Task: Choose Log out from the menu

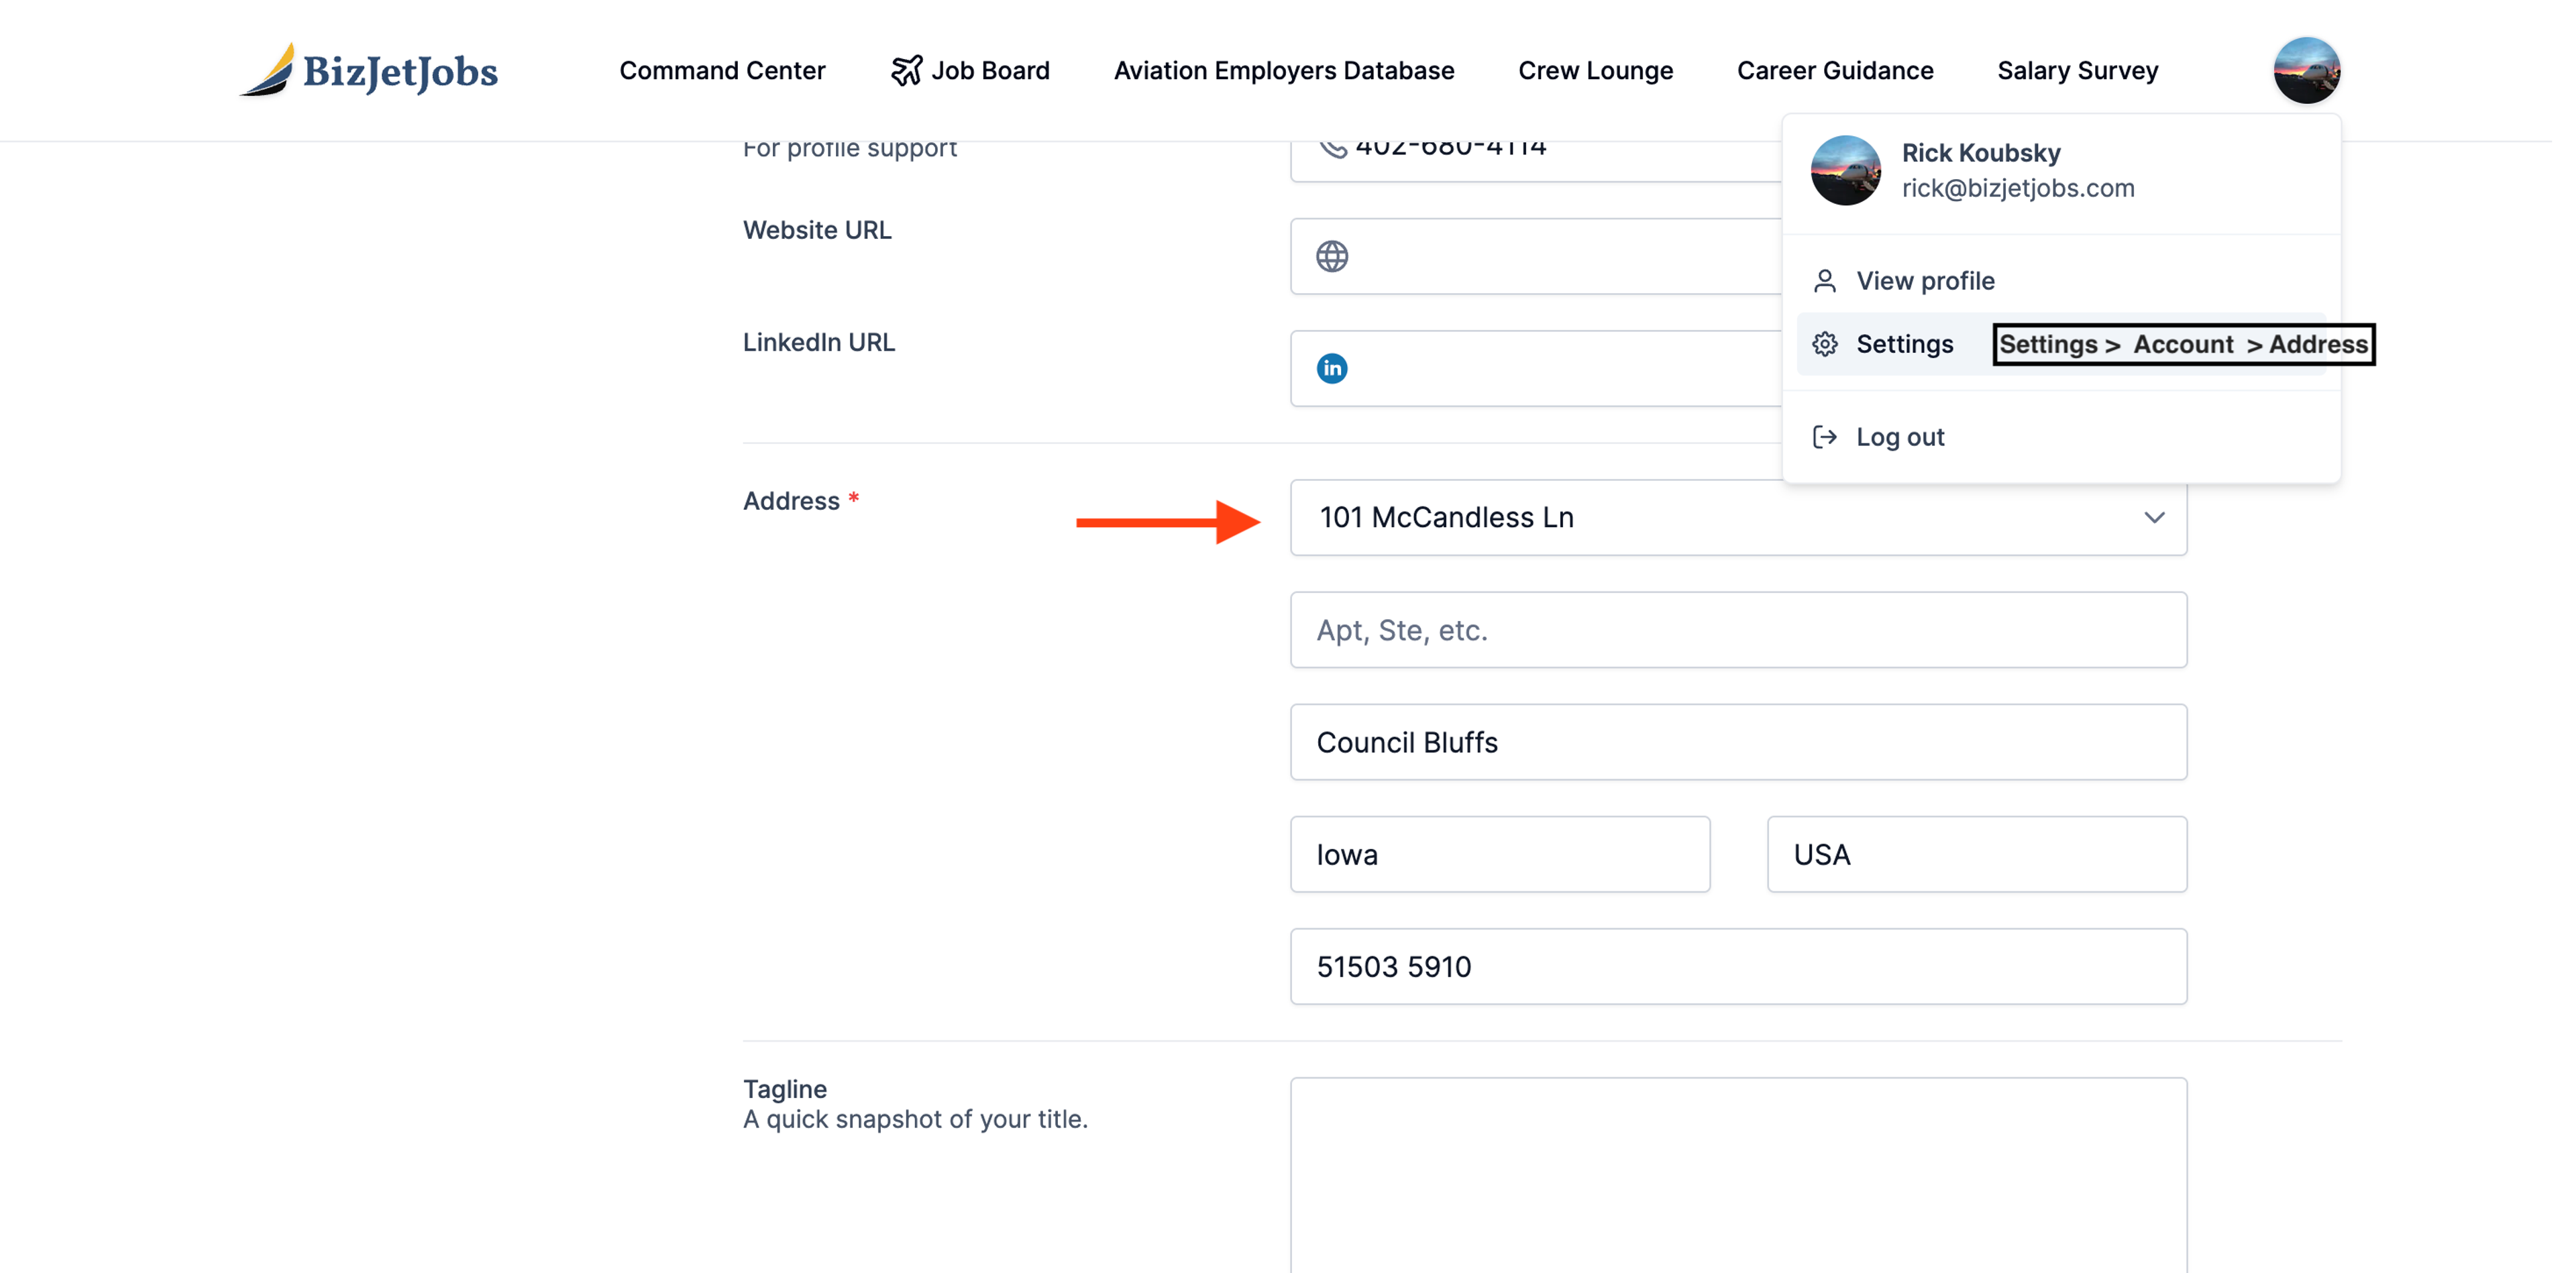Action: (x=1900, y=437)
